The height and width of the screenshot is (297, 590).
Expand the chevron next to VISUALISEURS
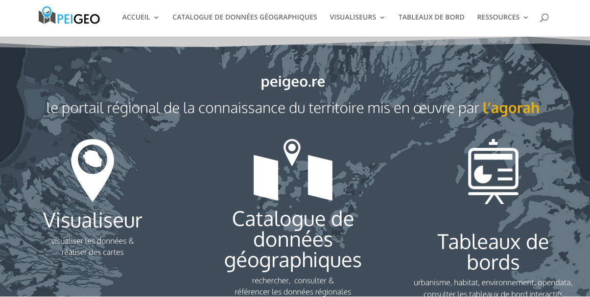[382, 18]
